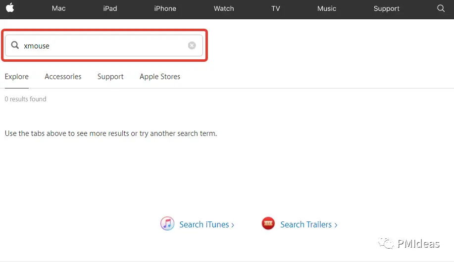Open Support in the top navigation bar
Image resolution: width=454 pixels, height=262 pixels.
click(387, 9)
